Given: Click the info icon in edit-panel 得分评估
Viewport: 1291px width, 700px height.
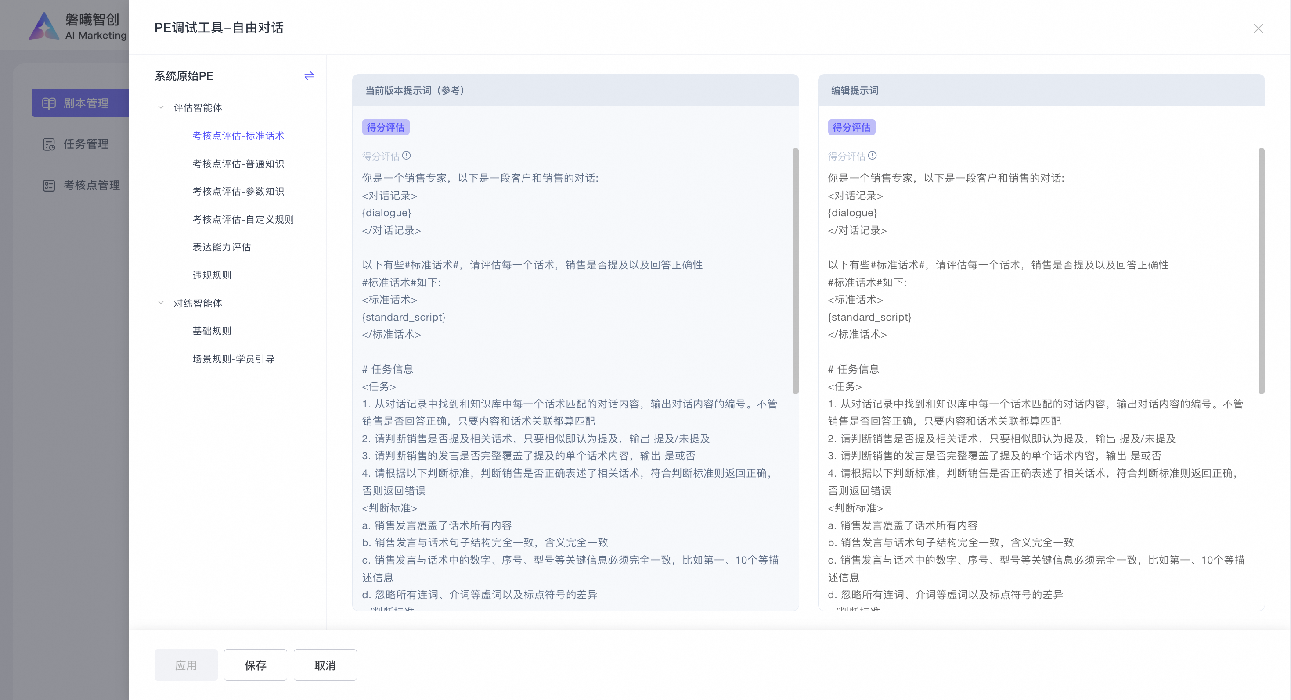Looking at the screenshot, I should tap(872, 156).
